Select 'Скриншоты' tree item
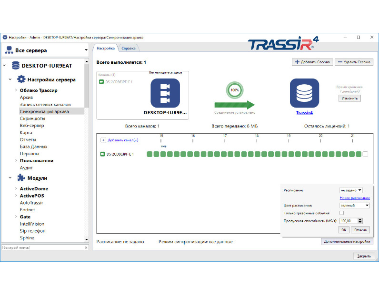 pyautogui.click(x=32, y=118)
